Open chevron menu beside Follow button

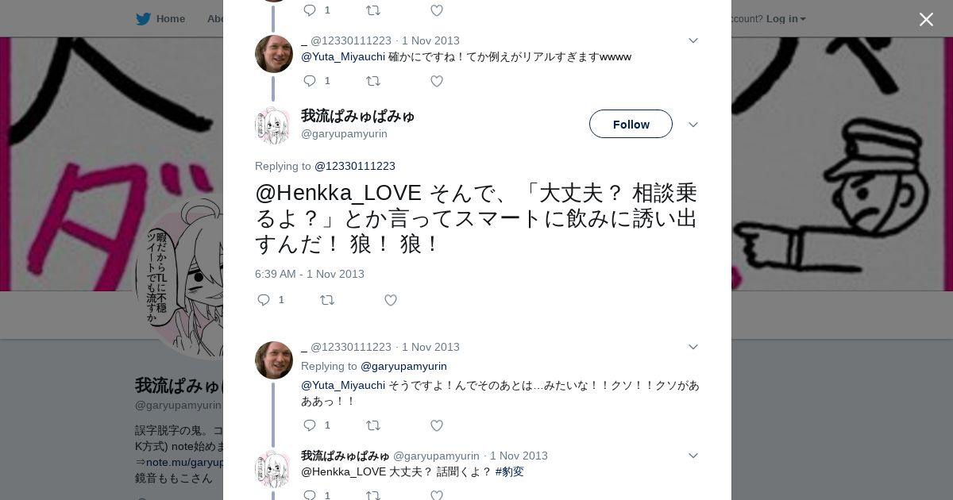[x=693, y=125]
